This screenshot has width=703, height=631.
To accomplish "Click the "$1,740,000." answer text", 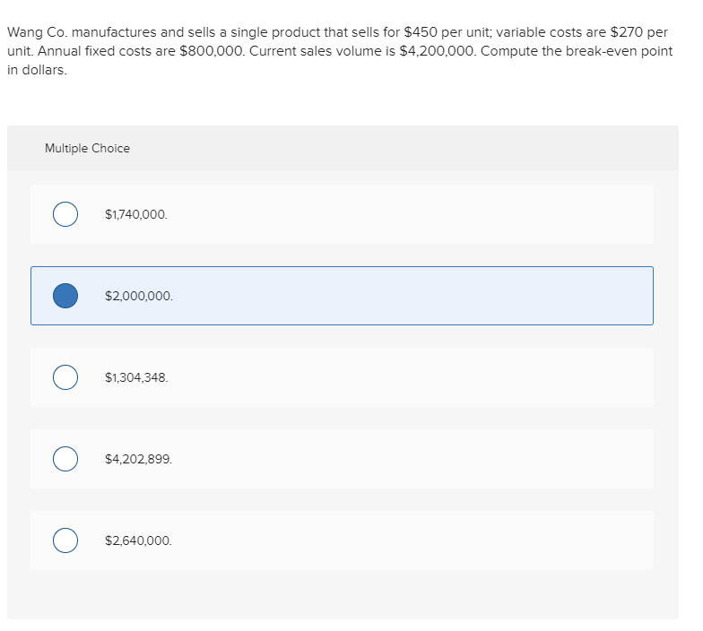I will click(135, 214).
